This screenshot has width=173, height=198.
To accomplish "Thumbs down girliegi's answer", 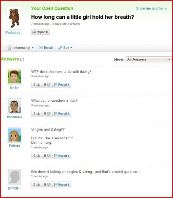I will [47, 184].
